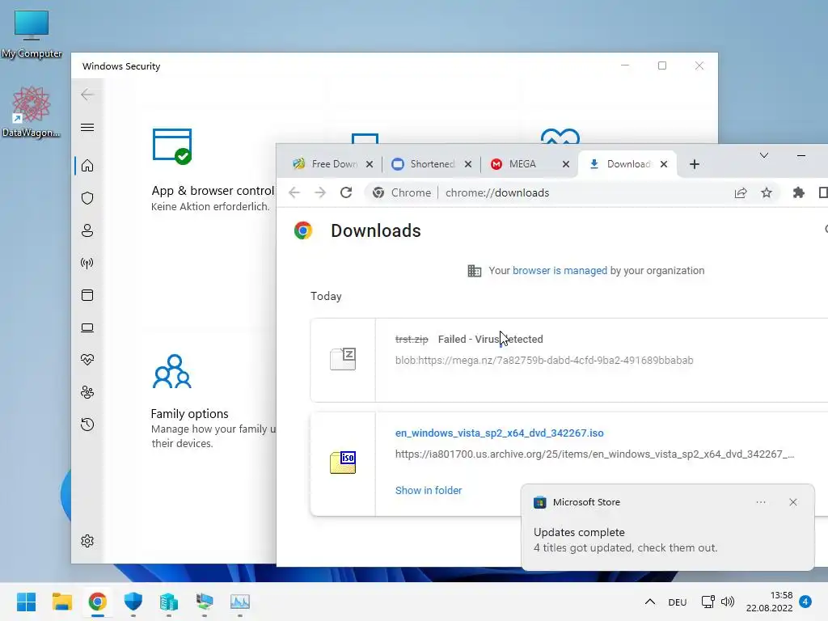Viewport: 828px width, 621px height.
Task: Open the volume speaker tray icon
Action: point(728,602)
